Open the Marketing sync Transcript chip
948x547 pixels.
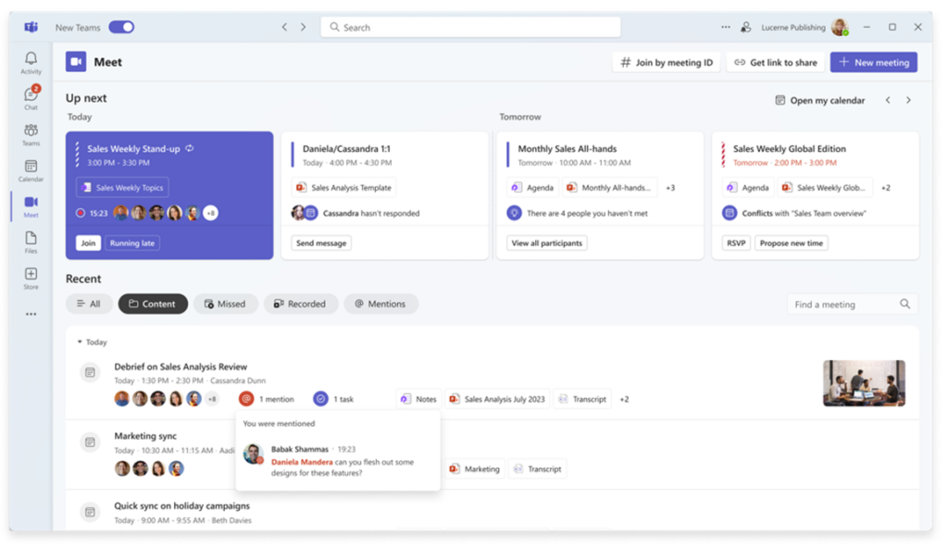point(538,469)
